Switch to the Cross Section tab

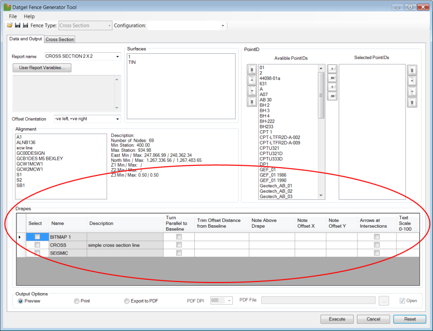[x=60, y=39]
